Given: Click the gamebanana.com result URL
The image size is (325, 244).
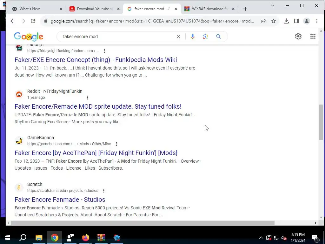Looking at the screenshot, I should tap(69, 144).
